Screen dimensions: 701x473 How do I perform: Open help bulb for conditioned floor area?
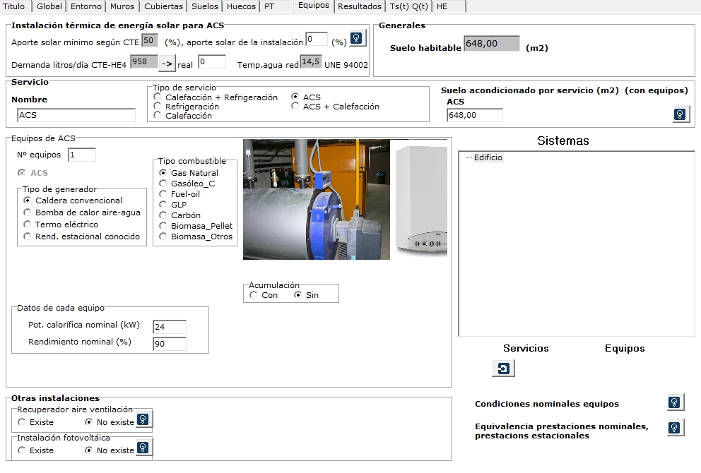[x=680, y=115]
